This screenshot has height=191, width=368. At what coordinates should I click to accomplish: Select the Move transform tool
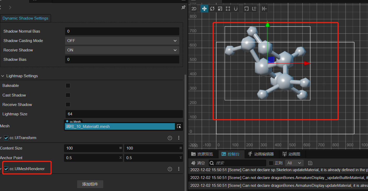[204, 8]
